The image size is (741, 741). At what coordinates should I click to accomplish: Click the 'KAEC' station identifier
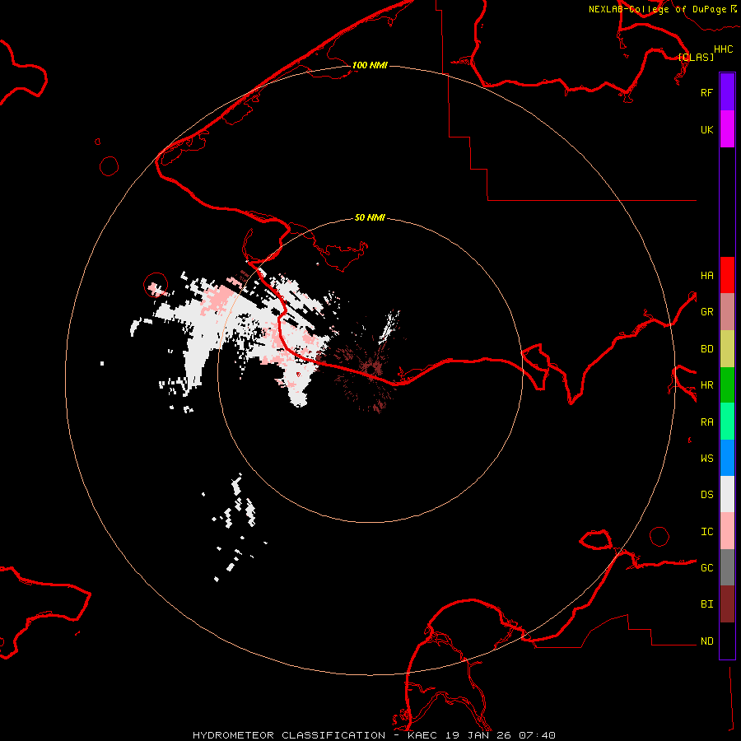click(422, 735)
